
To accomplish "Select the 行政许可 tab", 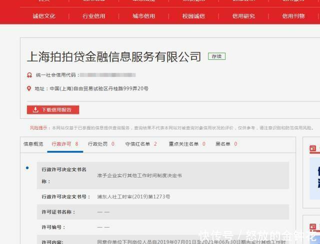I will (x=65, y=144).
